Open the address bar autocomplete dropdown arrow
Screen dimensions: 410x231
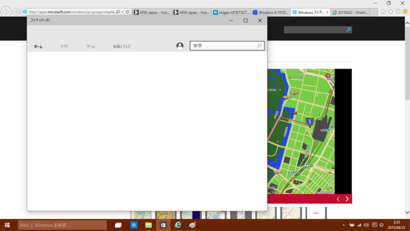tap(122, 12)
